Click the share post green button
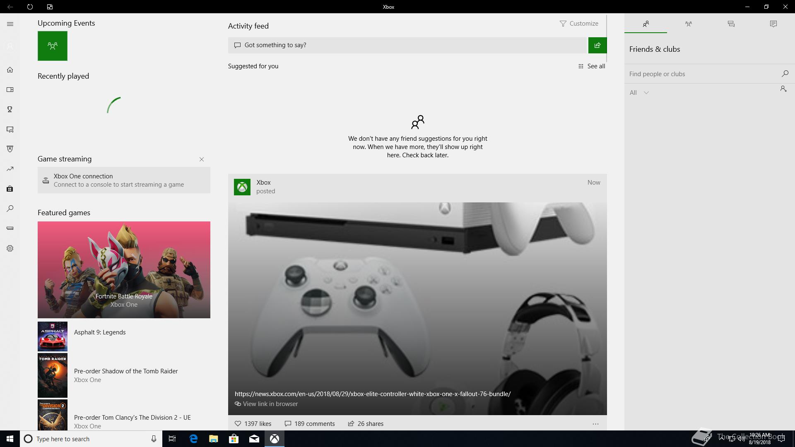Viewport: 795px width, 447px height. point(597,45)
